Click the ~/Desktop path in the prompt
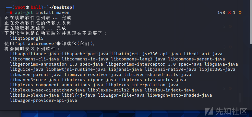Viewport: 252px width, 117px height. [x=60, y=7]
